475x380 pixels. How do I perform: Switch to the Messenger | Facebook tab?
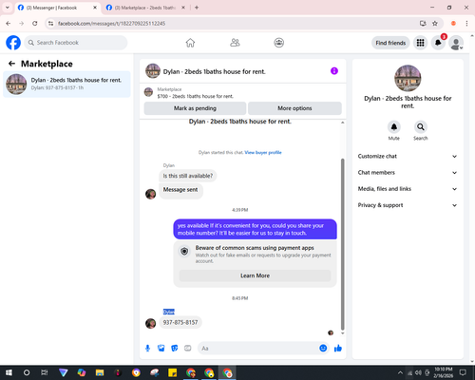tap(57, 8)
